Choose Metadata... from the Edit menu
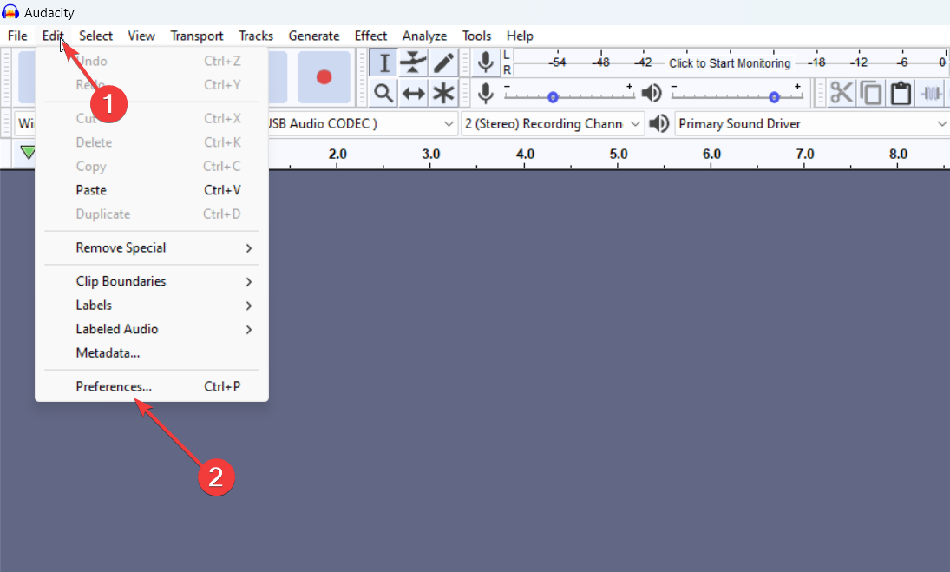Screen dimensions: 950x572 (152, 353)
